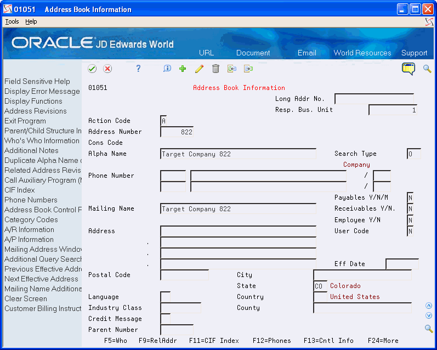Click the Eff Date field
The image size is (437, 350).
[x=402, y=263]
